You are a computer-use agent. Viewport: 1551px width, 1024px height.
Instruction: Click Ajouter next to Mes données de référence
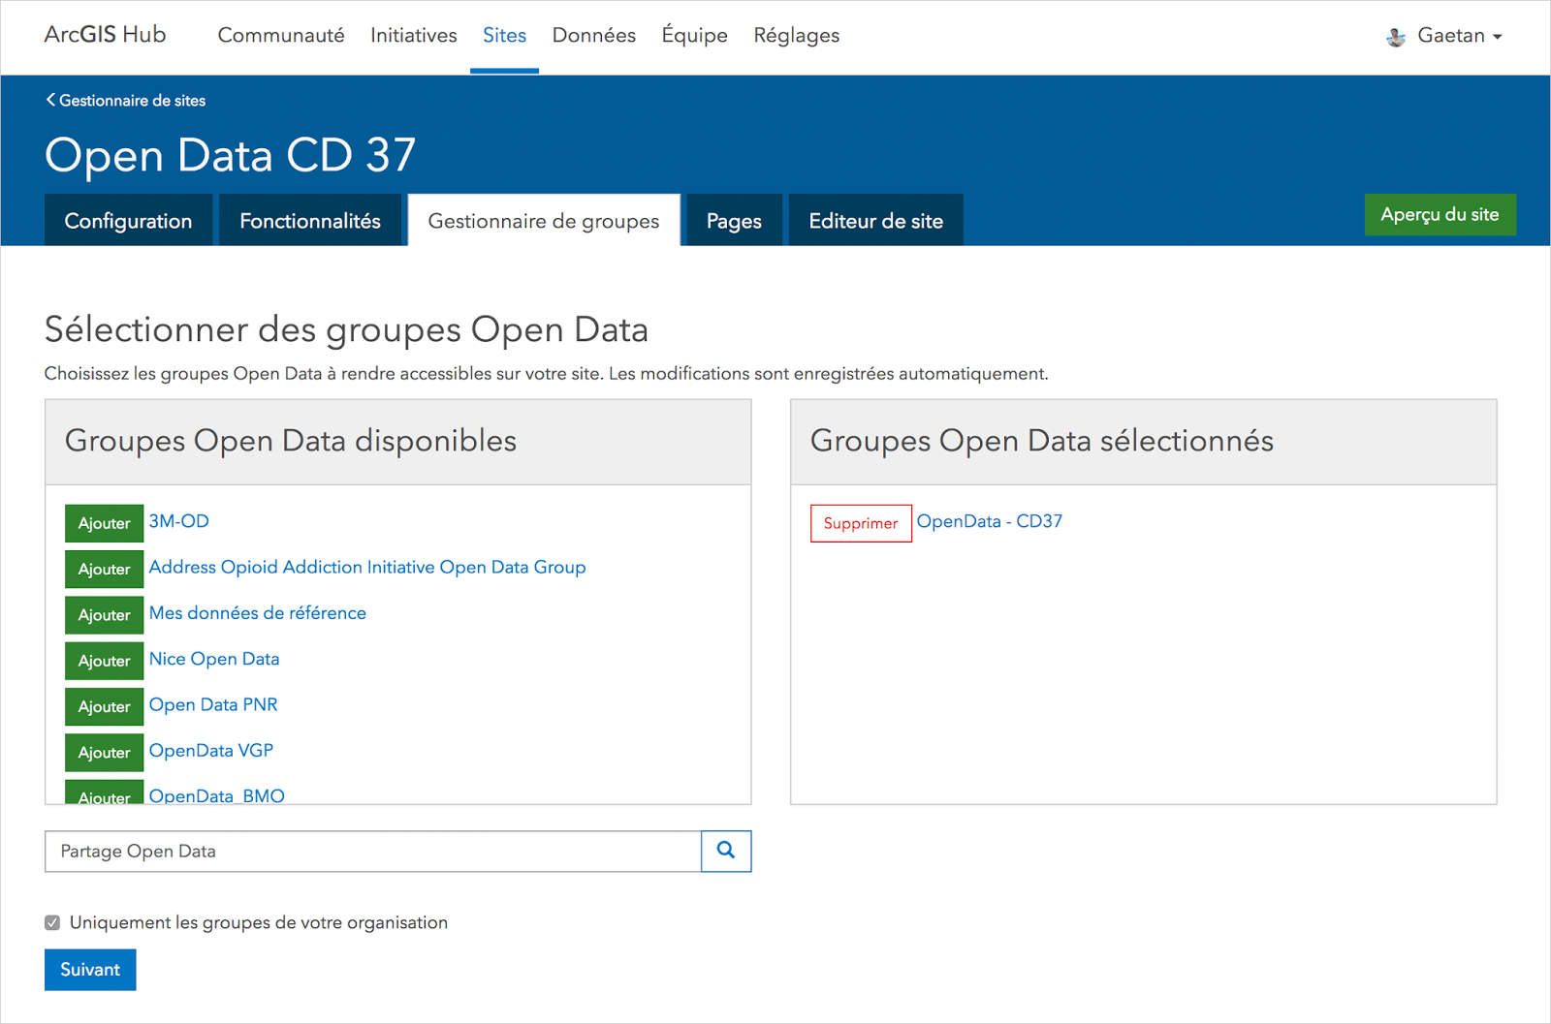(105, 615)
